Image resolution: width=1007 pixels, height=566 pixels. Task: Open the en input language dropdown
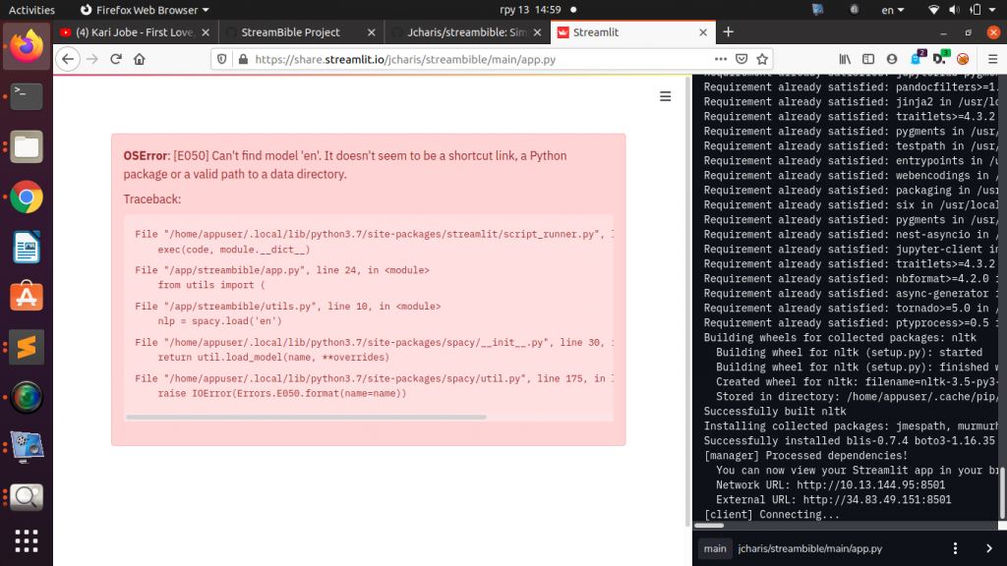(893, 10)
